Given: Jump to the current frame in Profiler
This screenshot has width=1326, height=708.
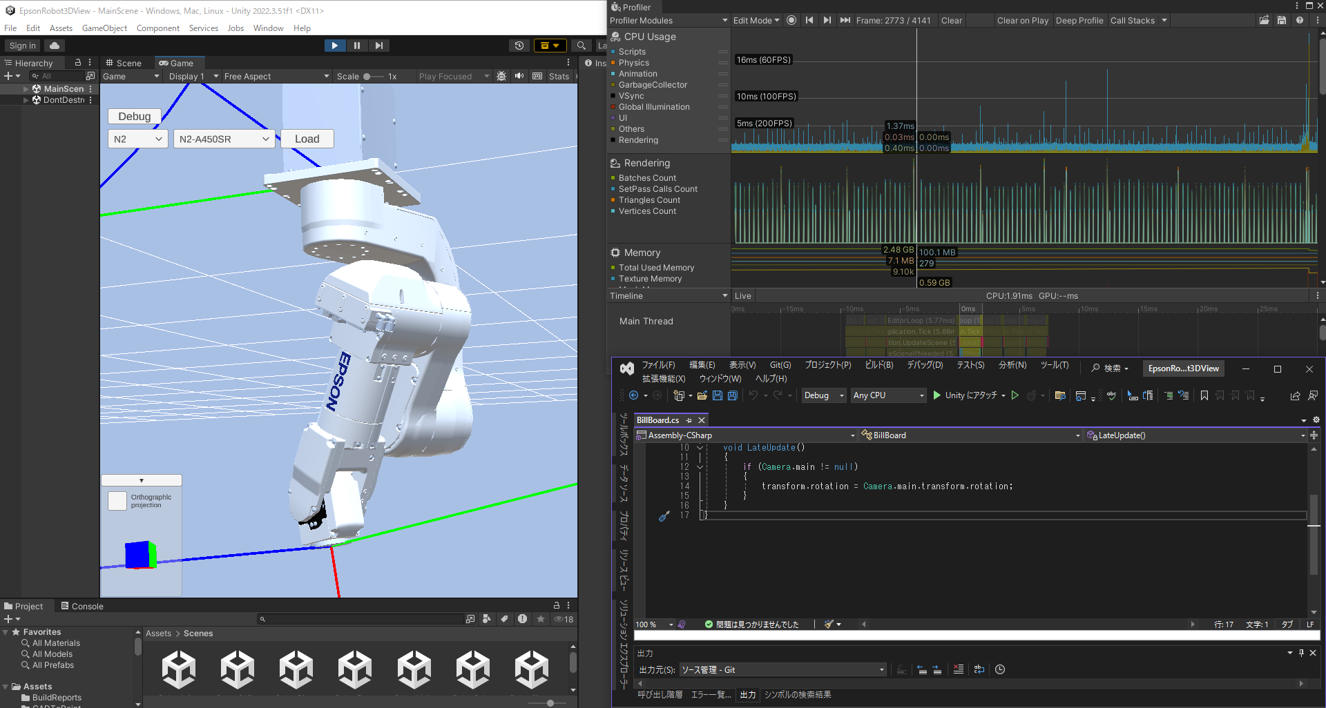Looking at the screenshot, I should pos(845,20).
